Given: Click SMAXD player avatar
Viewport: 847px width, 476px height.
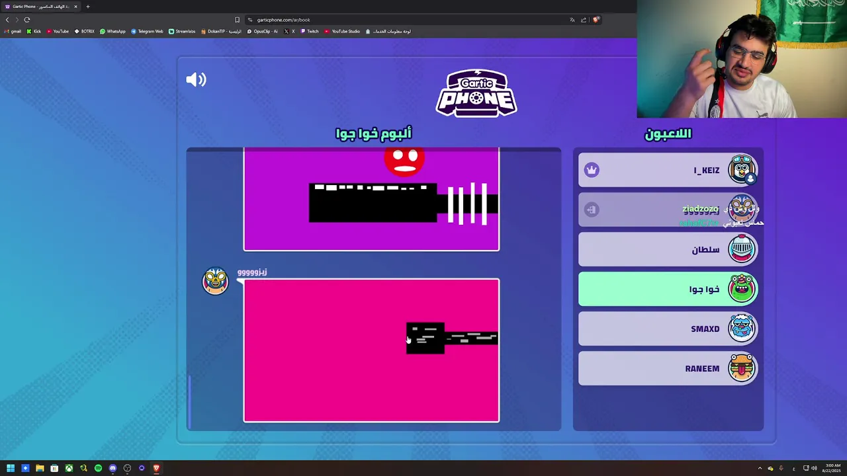Looking at the screenshot, I should coord(742,329).
